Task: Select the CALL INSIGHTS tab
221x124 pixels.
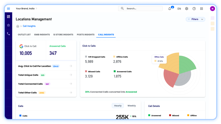Action: (106, 34)
